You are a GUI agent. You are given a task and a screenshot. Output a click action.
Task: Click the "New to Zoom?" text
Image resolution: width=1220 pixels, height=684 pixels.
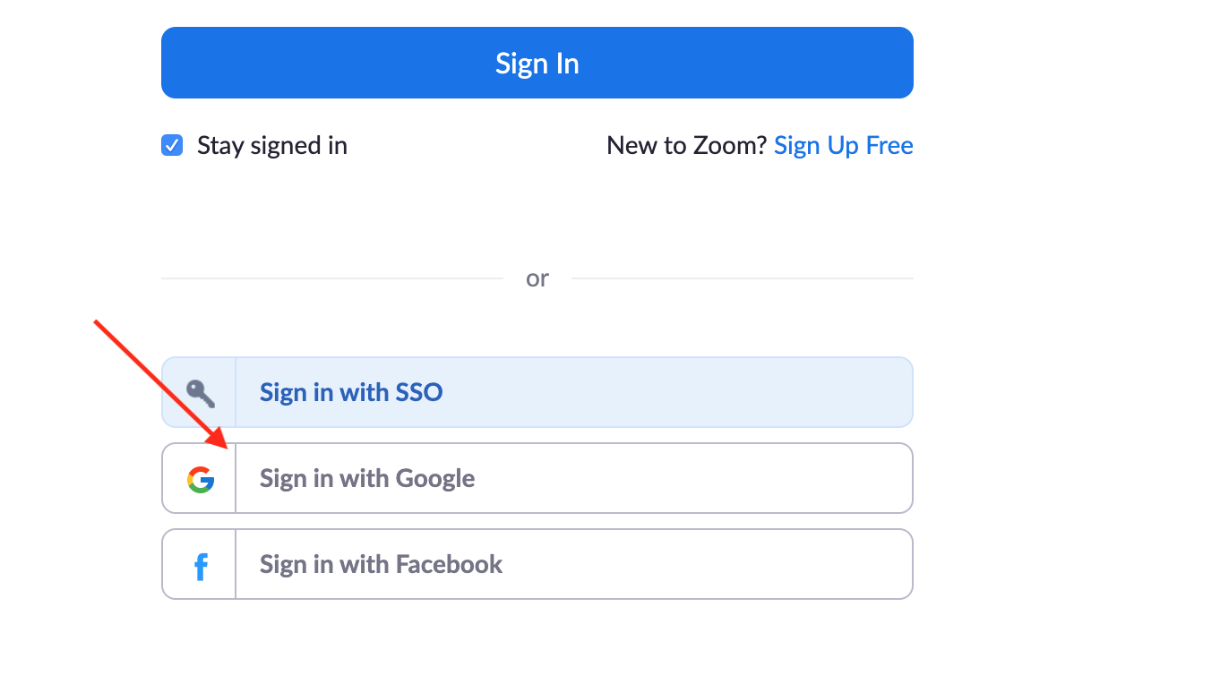686,145
